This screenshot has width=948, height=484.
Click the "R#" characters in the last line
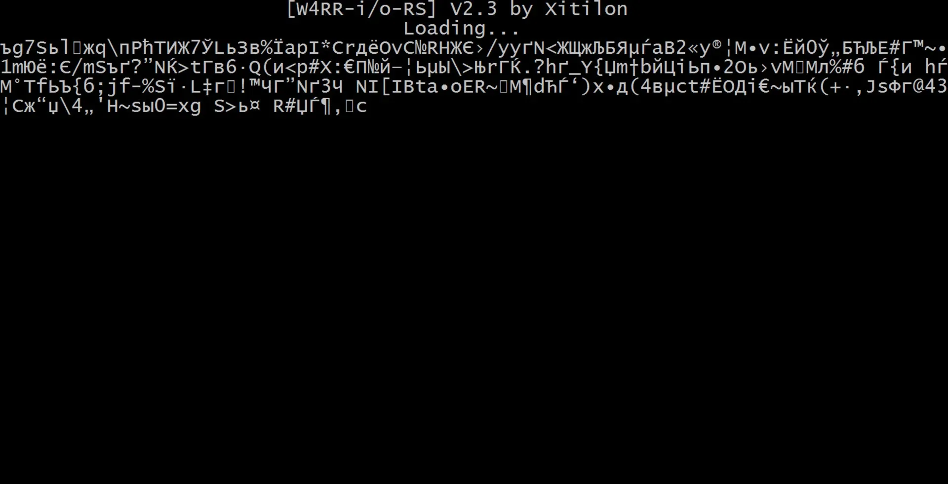[x=284, y=106]
